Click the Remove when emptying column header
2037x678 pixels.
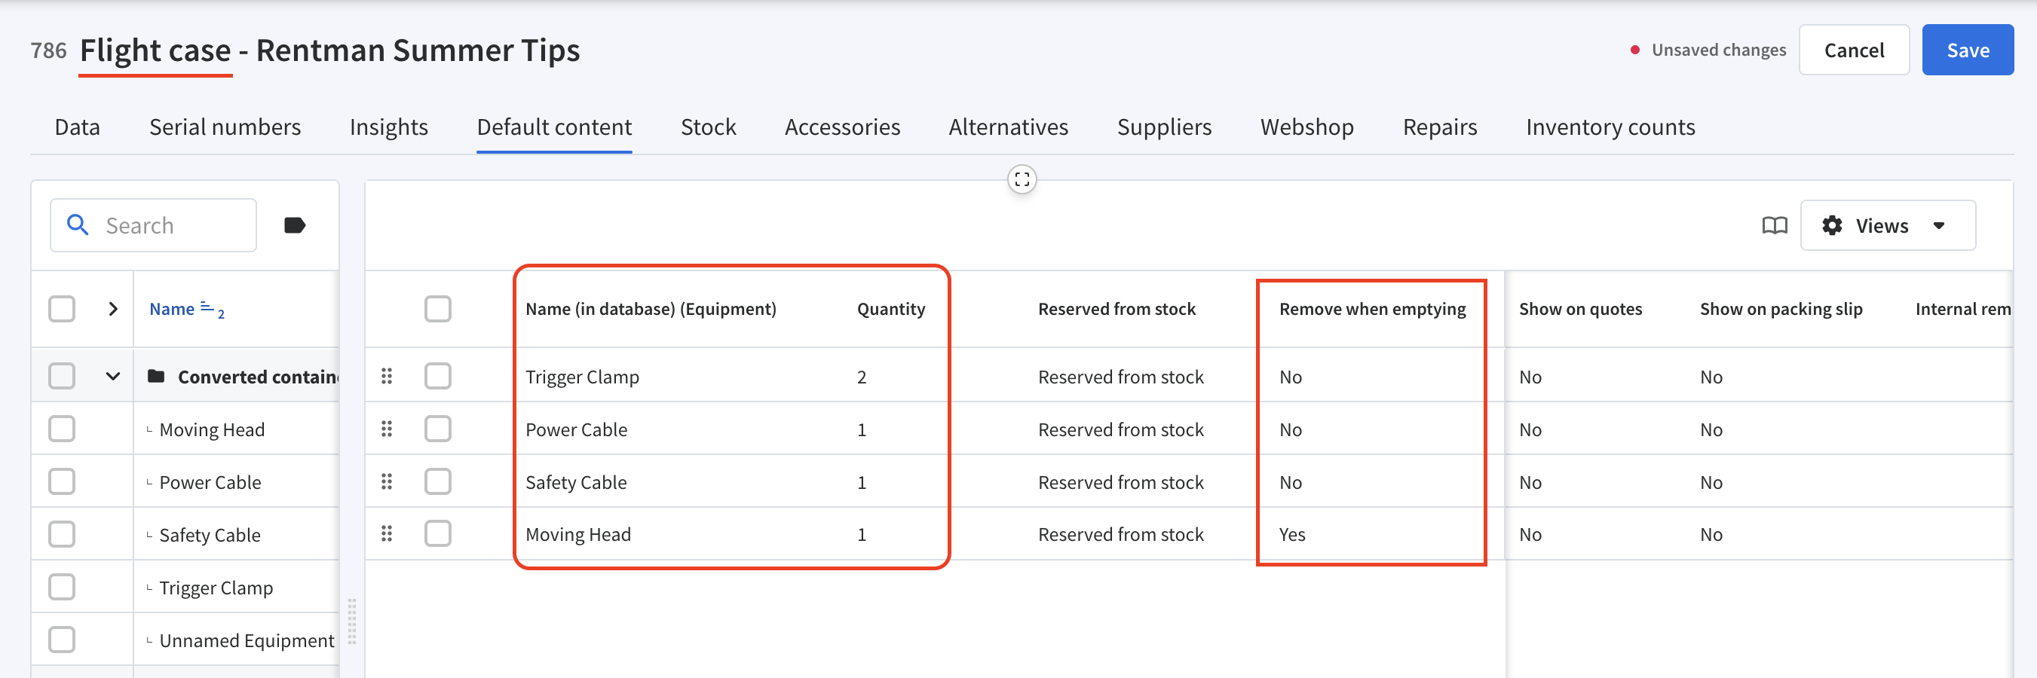click(1372, 309)
